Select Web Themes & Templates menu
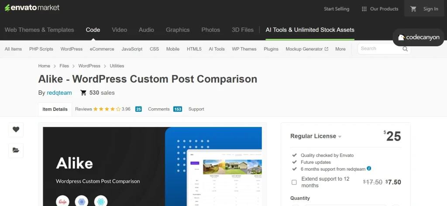 pos(39,30)
